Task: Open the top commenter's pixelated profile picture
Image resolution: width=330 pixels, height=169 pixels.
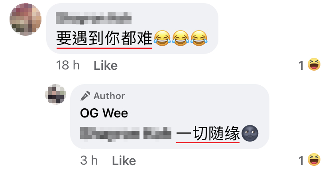Action: [26, 19]
